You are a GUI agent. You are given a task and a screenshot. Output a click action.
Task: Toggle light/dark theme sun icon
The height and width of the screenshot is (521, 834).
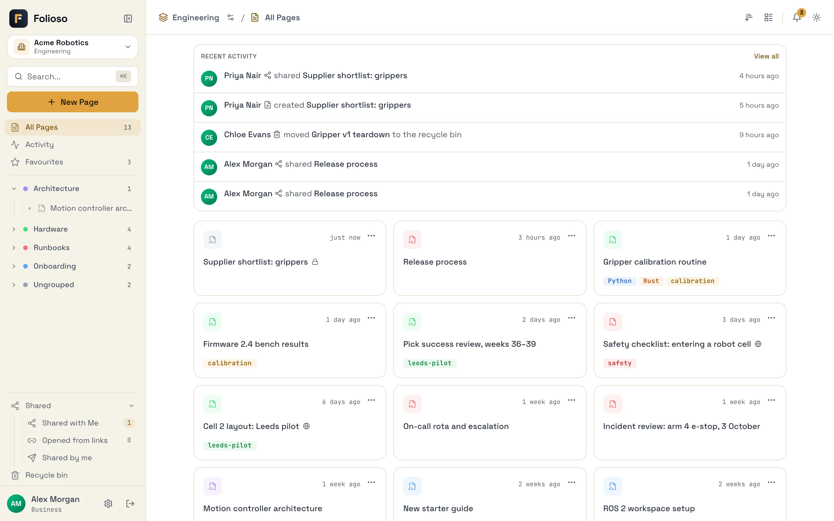pos(816,17)
